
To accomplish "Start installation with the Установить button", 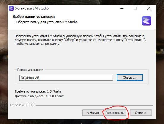I will (115, 113).
